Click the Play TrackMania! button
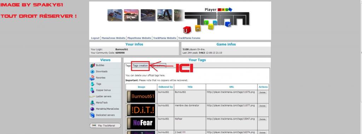Viewport: 362px width, 134px height. tap(105, 126)
